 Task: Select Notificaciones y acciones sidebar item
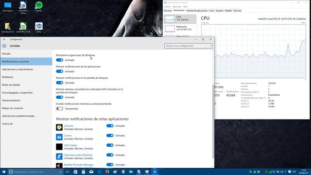click(26, 62)
